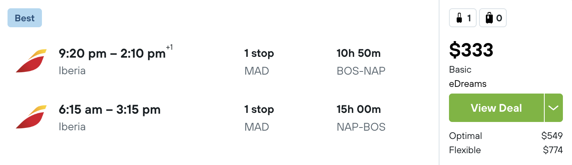Click the checked bag count 0
The height and width of the screenshot is (165, 572).
(499, 18)
